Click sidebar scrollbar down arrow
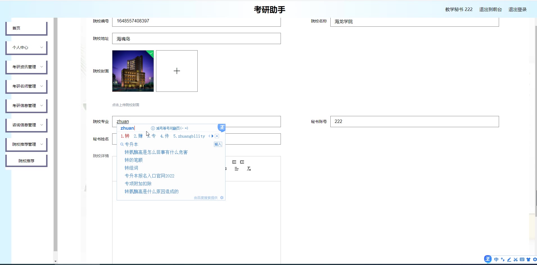This screenshot has width=537, height=265. [55, 261]
